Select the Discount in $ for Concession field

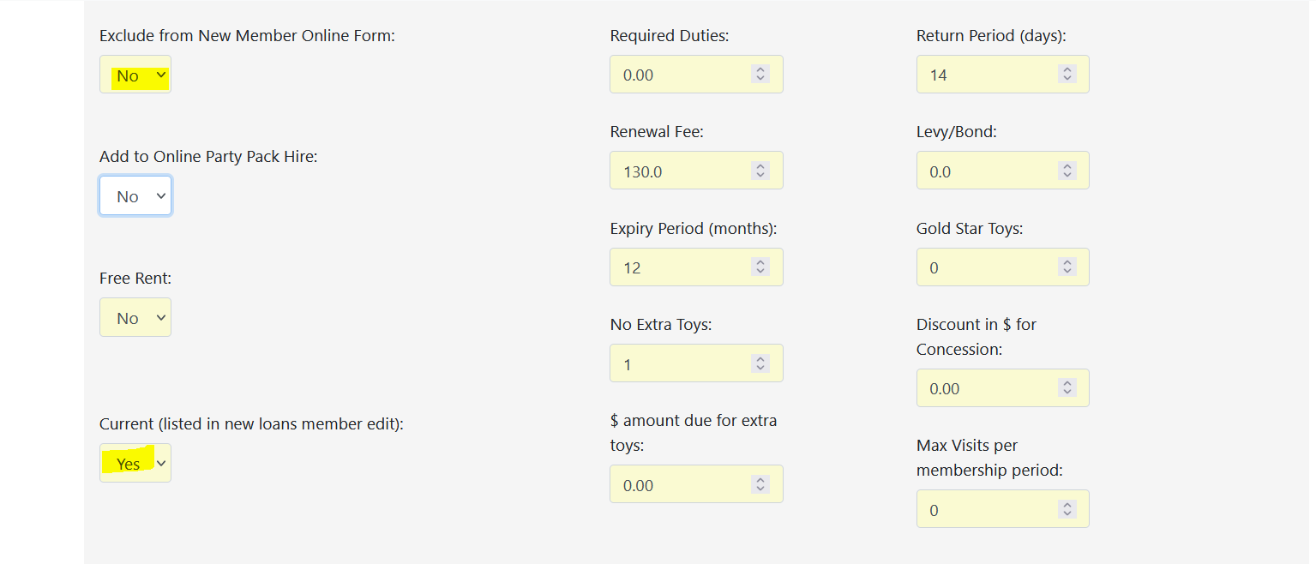coord(988,388)
